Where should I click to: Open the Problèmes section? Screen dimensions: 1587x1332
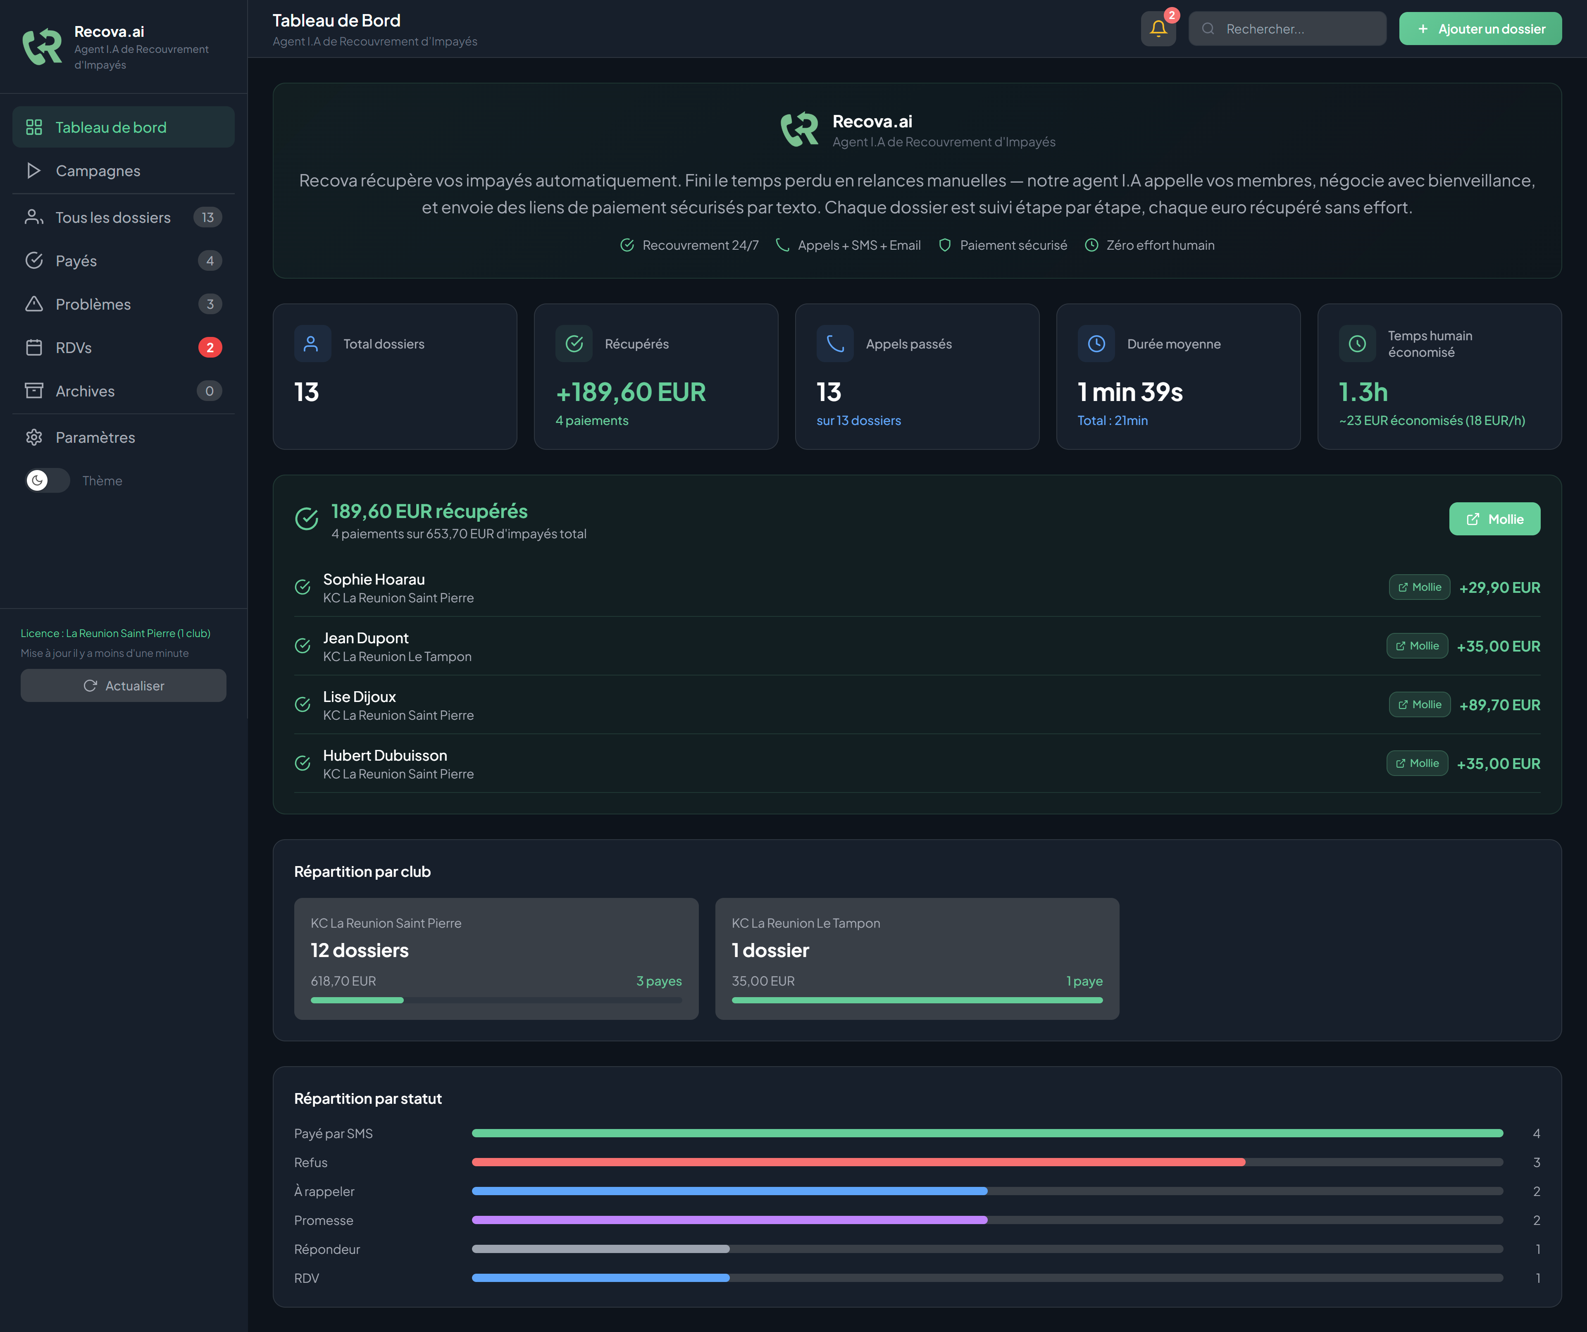[x=123, y=304]
